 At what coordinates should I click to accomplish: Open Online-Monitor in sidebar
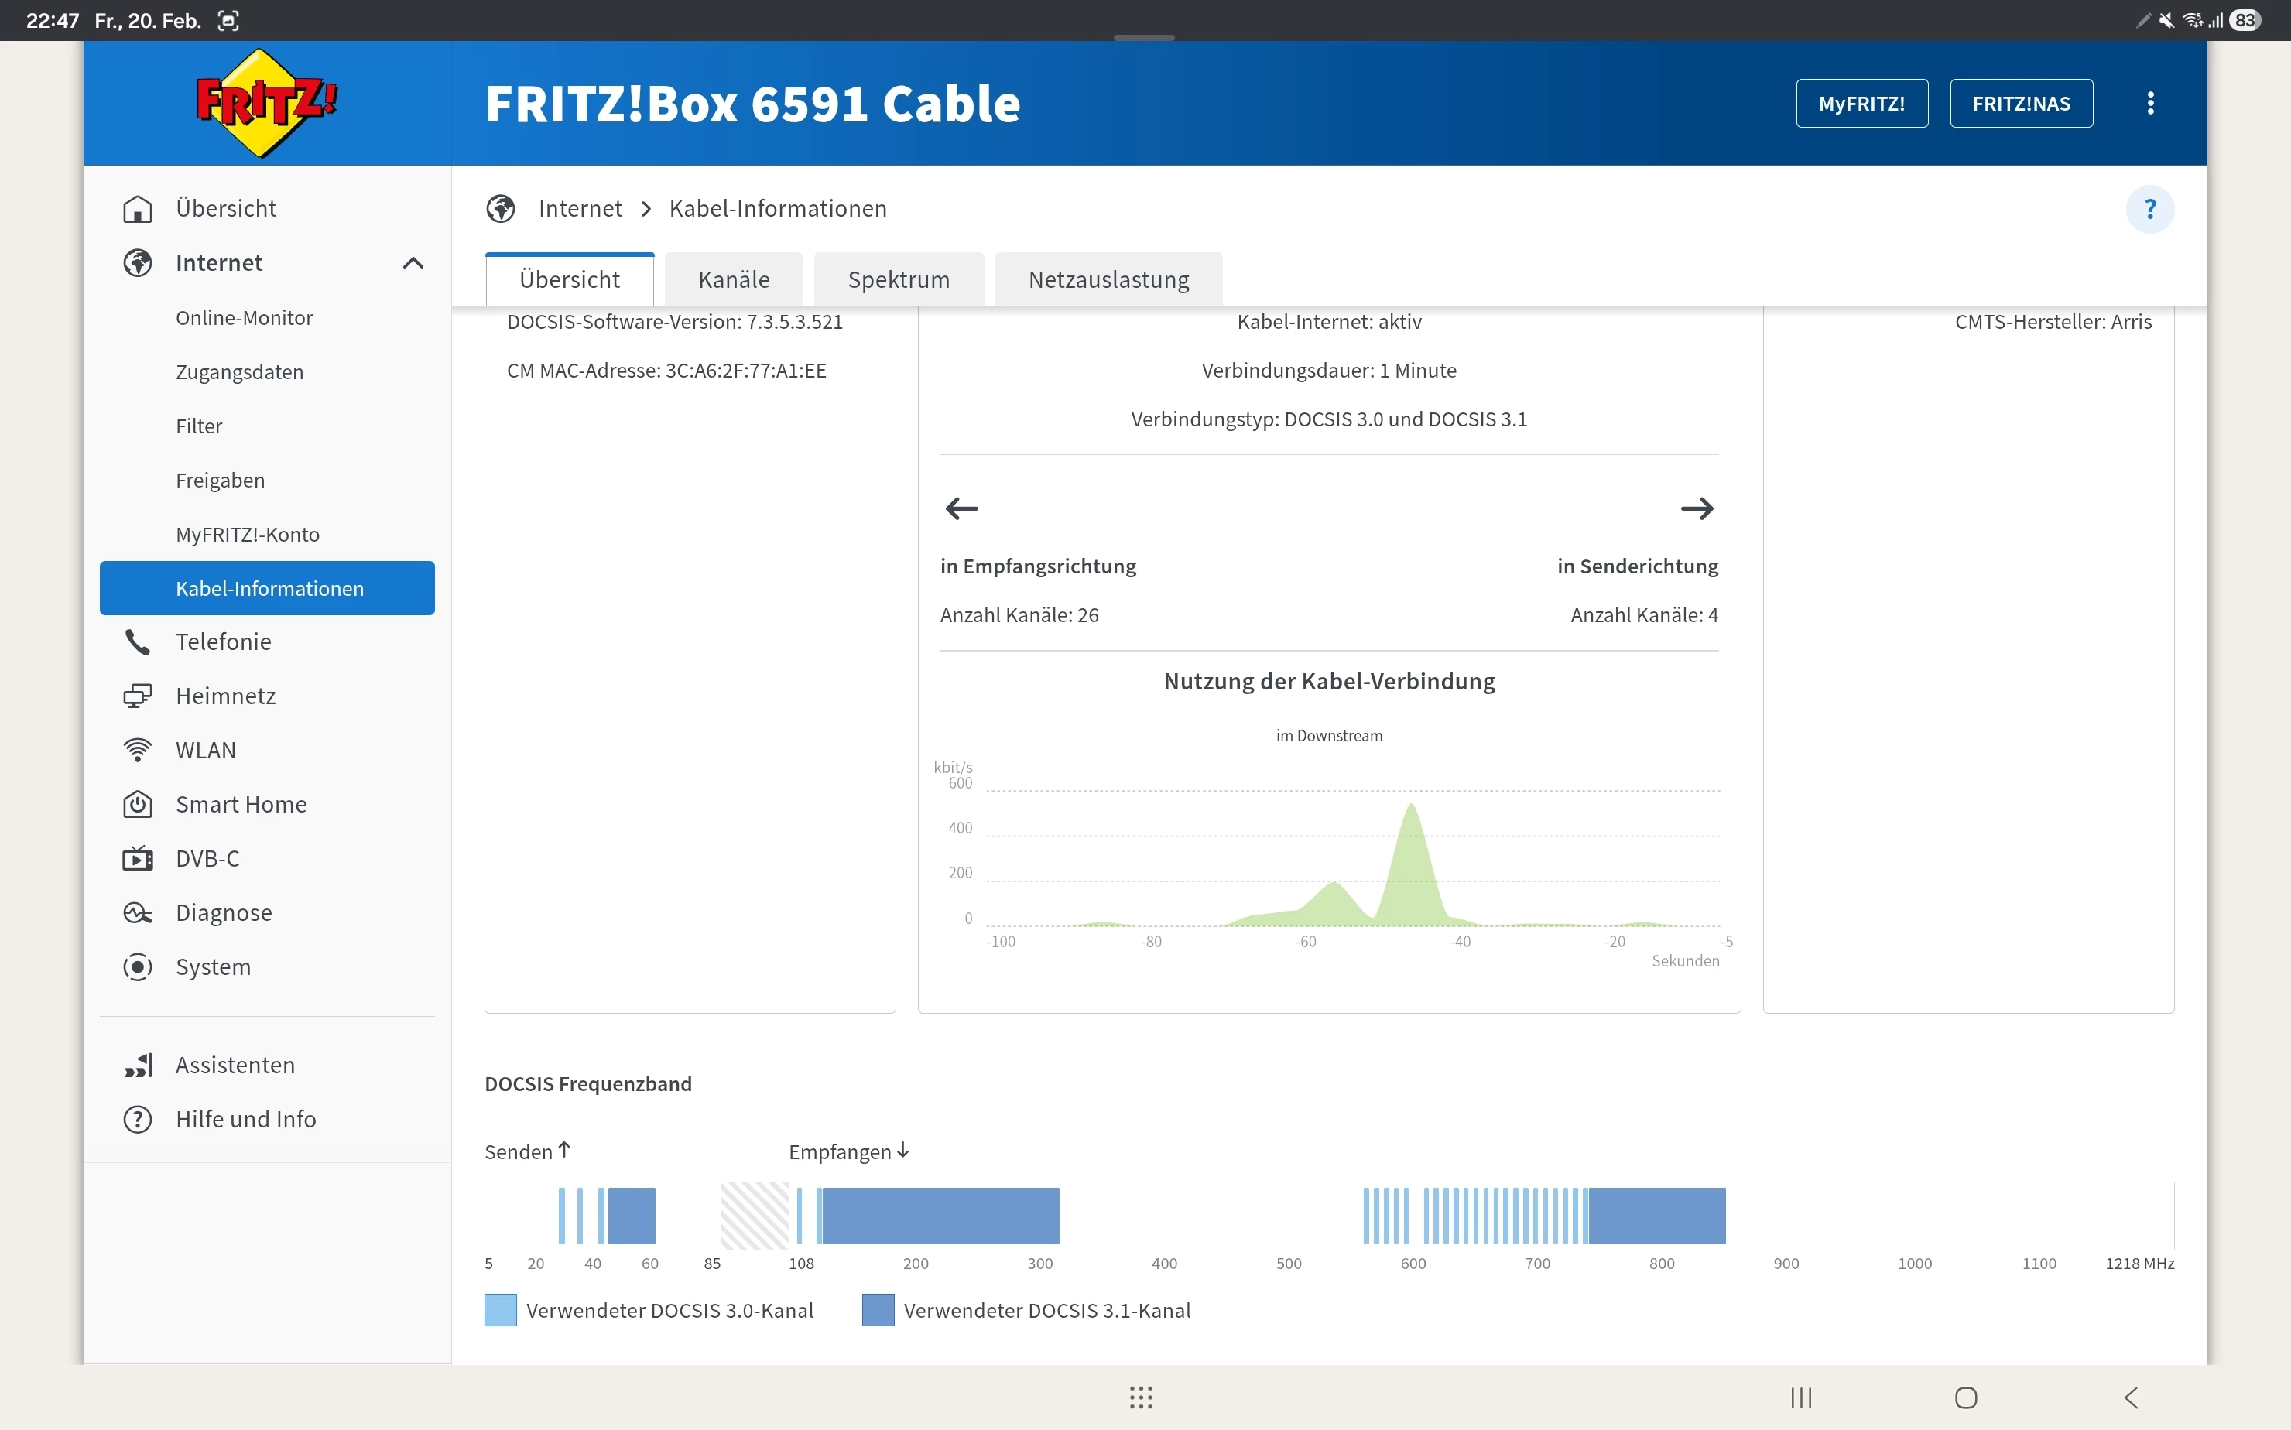244,318
